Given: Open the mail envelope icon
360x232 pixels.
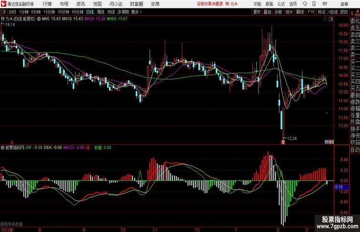Looking at the screenshot, I should pos(325,4).
